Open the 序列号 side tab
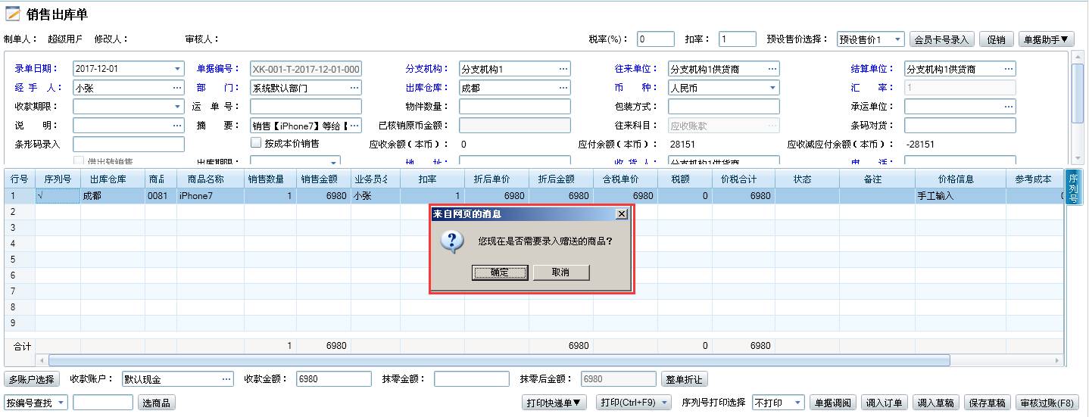Screen dimensions: 1089x417 [x=1072, y=187]
